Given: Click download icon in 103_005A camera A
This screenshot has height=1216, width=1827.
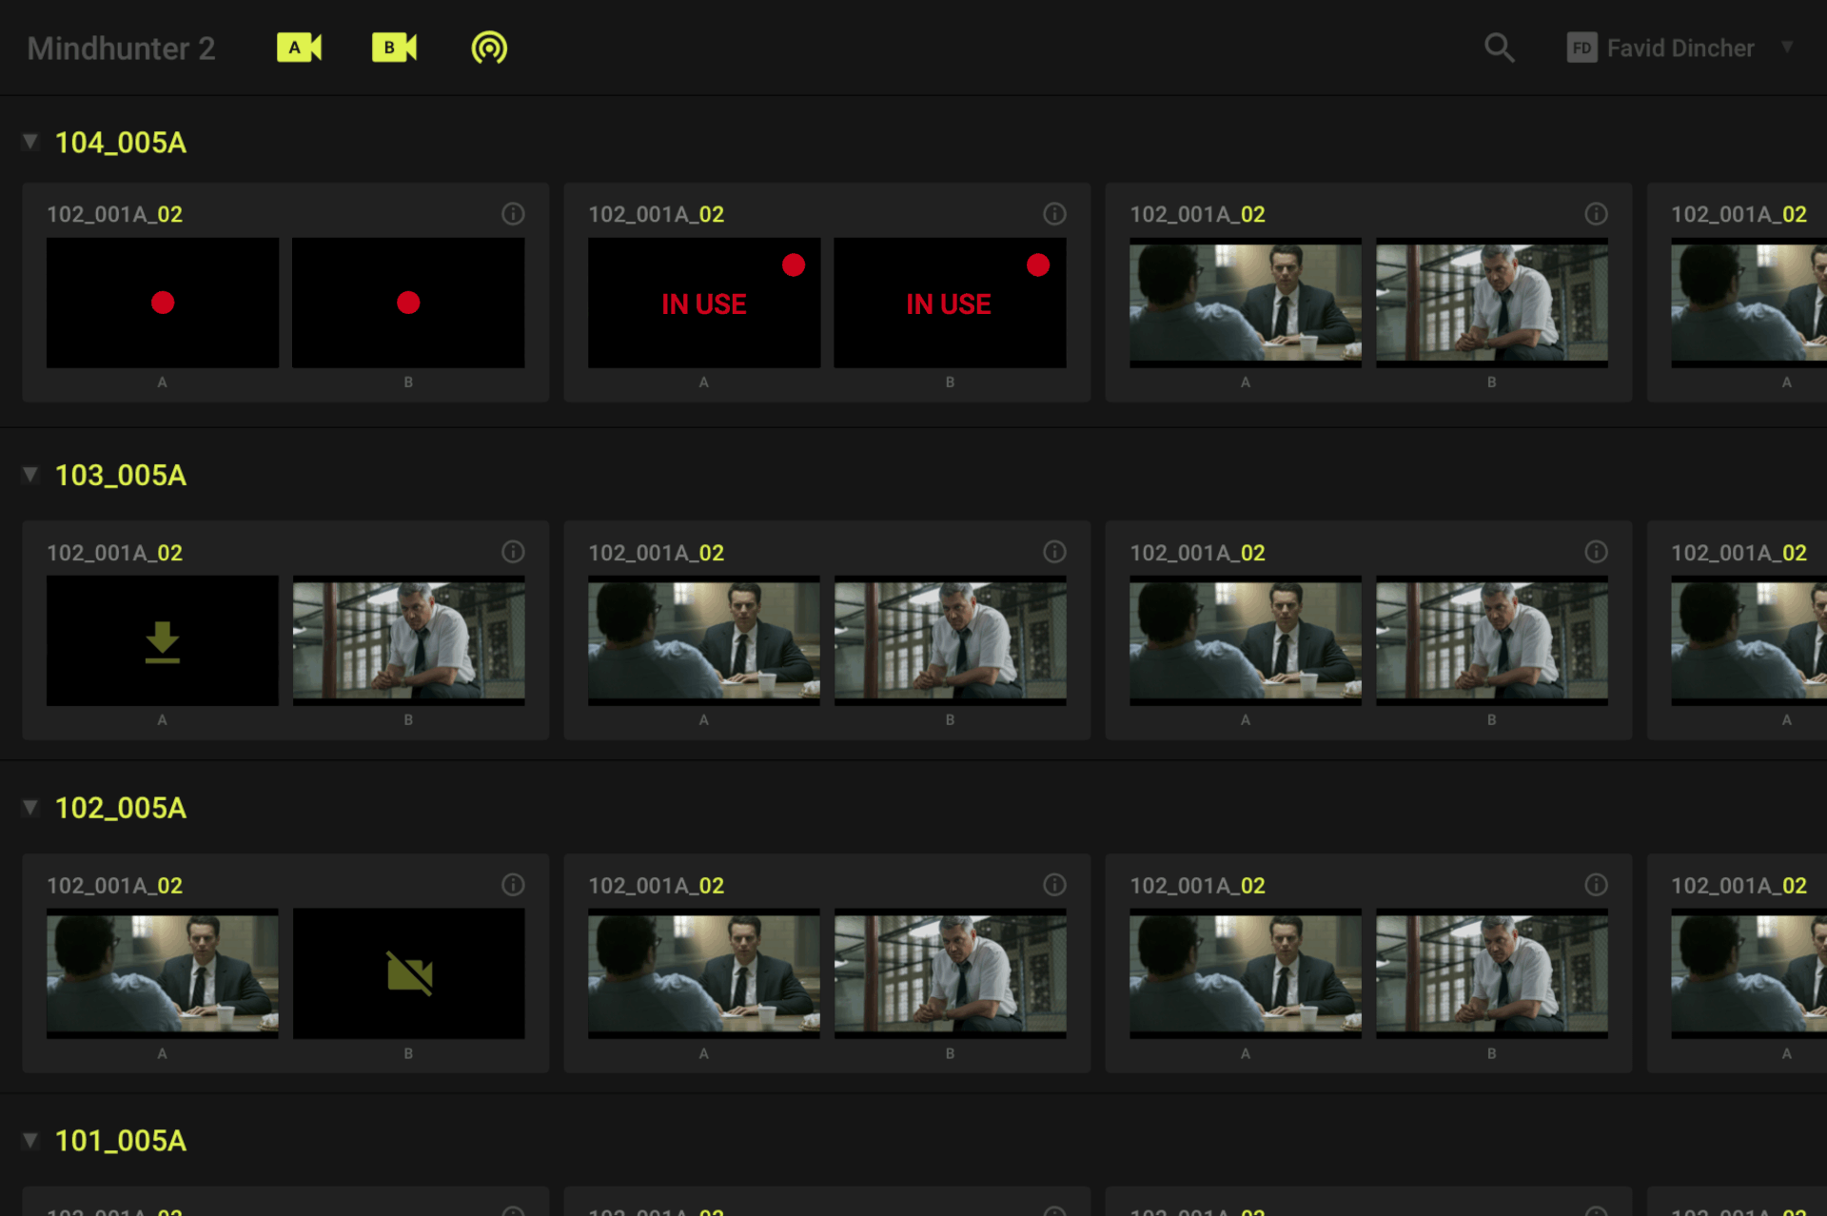Looking at the screenshot, I should (163, 642).
